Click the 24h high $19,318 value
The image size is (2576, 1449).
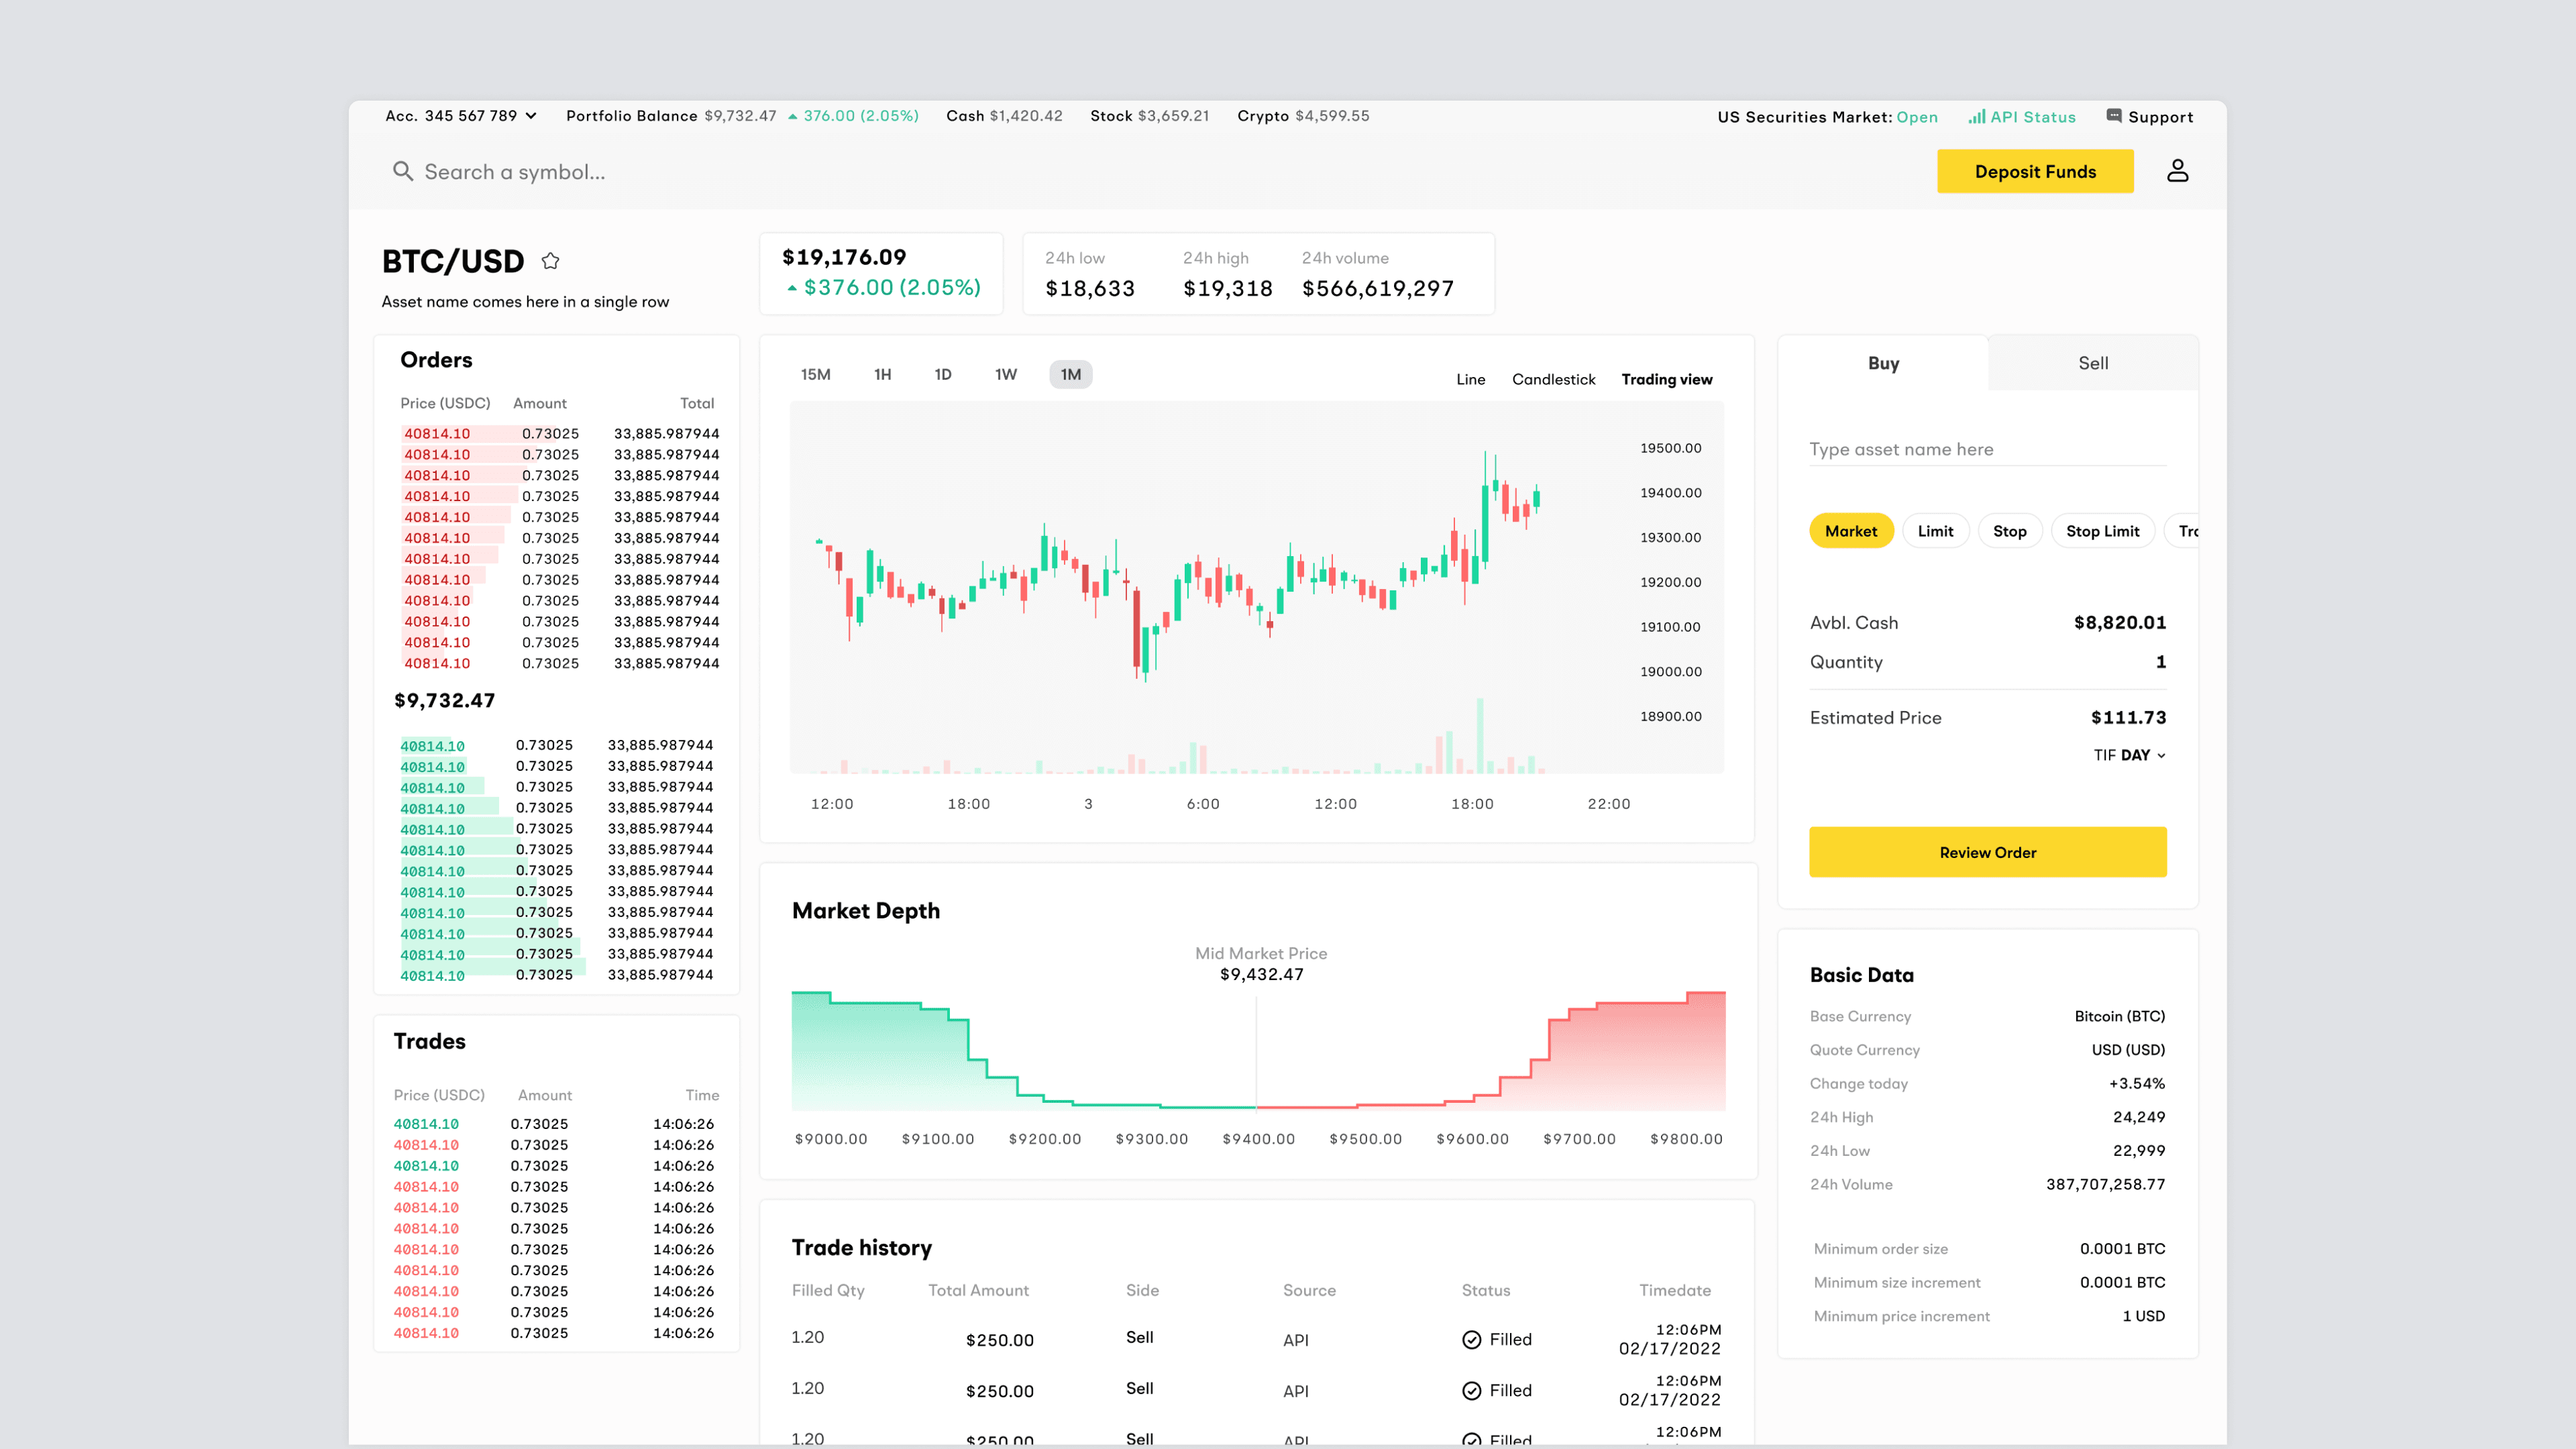pos(1227,289)
